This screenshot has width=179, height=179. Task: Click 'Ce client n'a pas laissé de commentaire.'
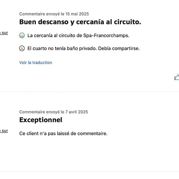(x=63, y=134)
